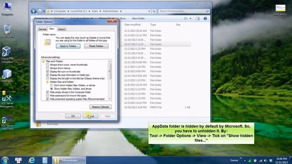Click the Apply to Folders button
The height and width of the screenshot is (164, 292).
68,46
